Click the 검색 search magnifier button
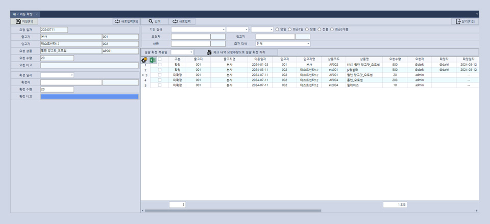This screenshot has width=490, height=224. coord(154,21)
